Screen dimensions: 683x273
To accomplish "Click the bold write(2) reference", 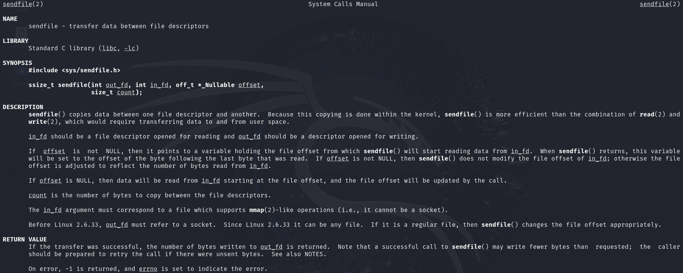I will (43, 122).
